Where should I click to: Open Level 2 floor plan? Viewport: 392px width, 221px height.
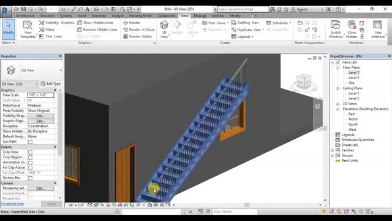click(x=354, y=78)
